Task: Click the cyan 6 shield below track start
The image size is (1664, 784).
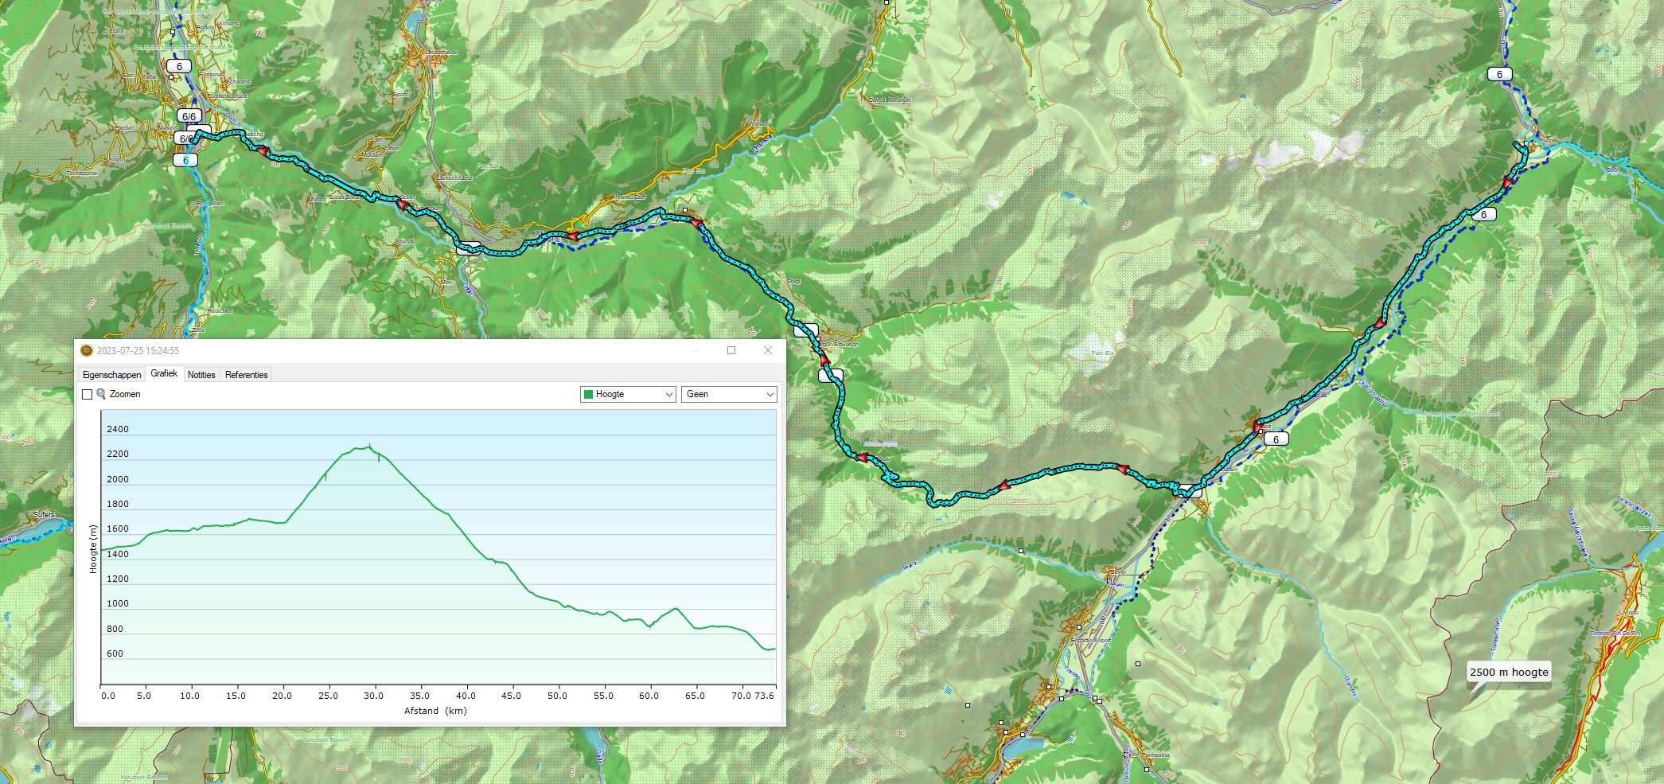Action: coord(185,160)
